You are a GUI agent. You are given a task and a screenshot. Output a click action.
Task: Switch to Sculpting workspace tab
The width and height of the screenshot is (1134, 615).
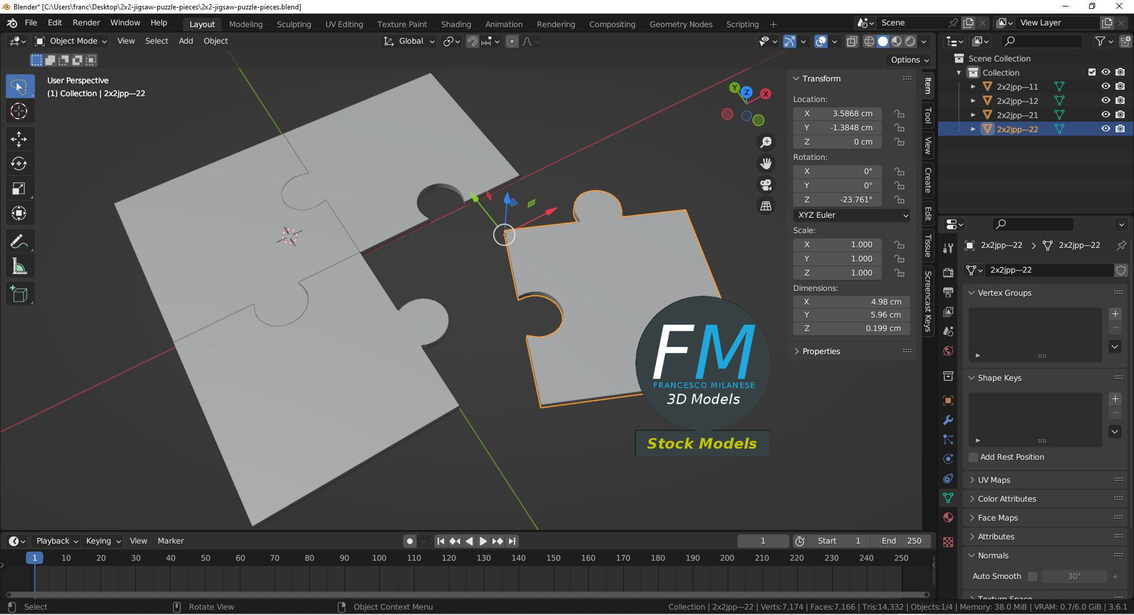click(294, 24)
